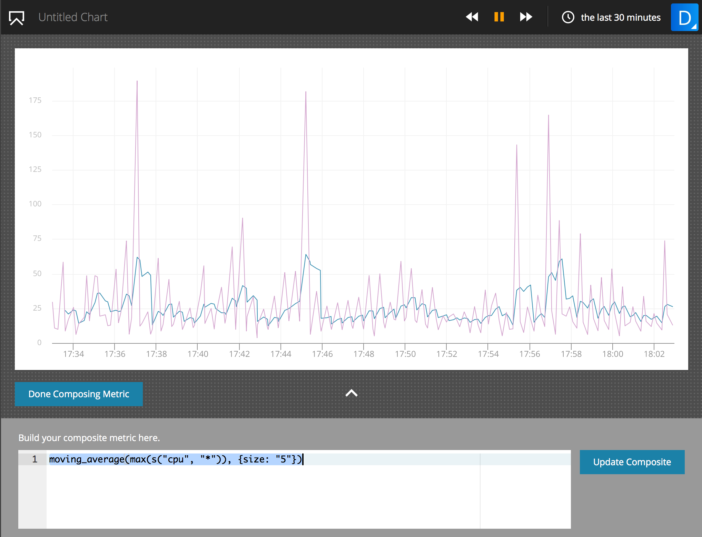Click the 'Build your composite metric here' text
This screenshot has height=537, width=702.
click(x=89, y=438)
